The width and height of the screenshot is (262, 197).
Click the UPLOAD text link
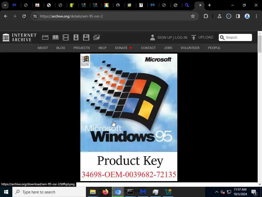click(x=206, y=37)
